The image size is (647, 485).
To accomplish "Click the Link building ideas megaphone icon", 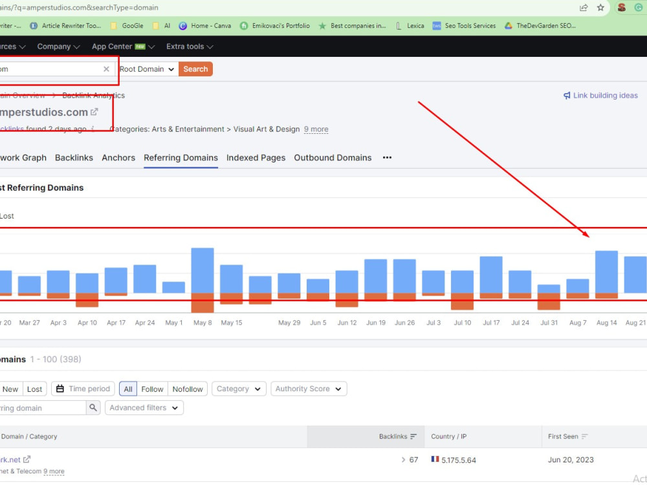I will (x=567, y=96).
